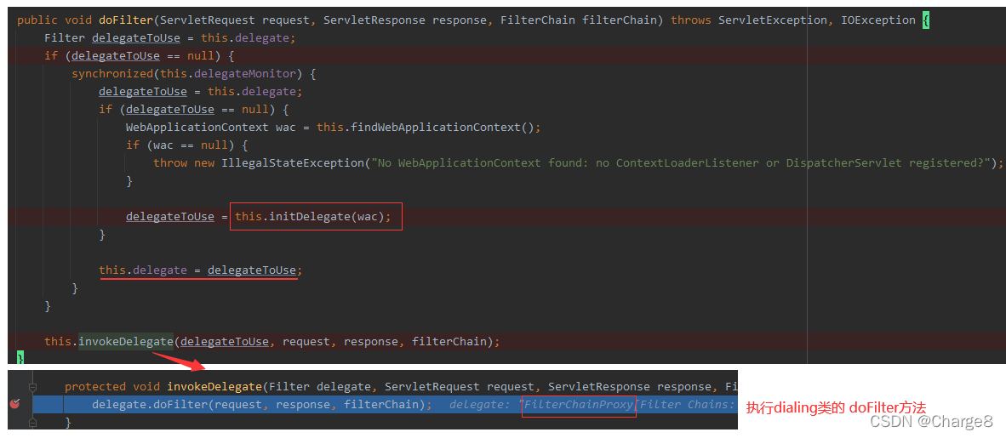Click 'synchronized' keyword in the code
Image resolution: width=1006 pixels, height=438 pixels.
(112, 74)
